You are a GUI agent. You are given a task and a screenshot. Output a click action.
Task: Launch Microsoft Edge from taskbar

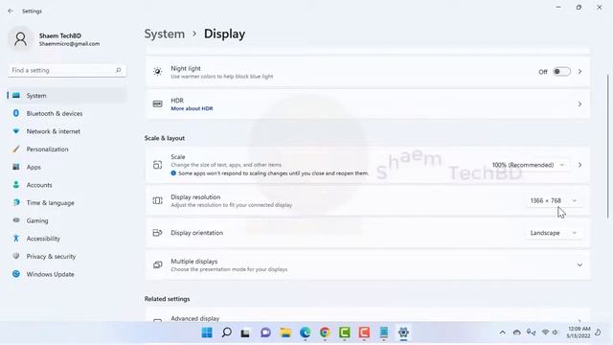click(305, 333)
